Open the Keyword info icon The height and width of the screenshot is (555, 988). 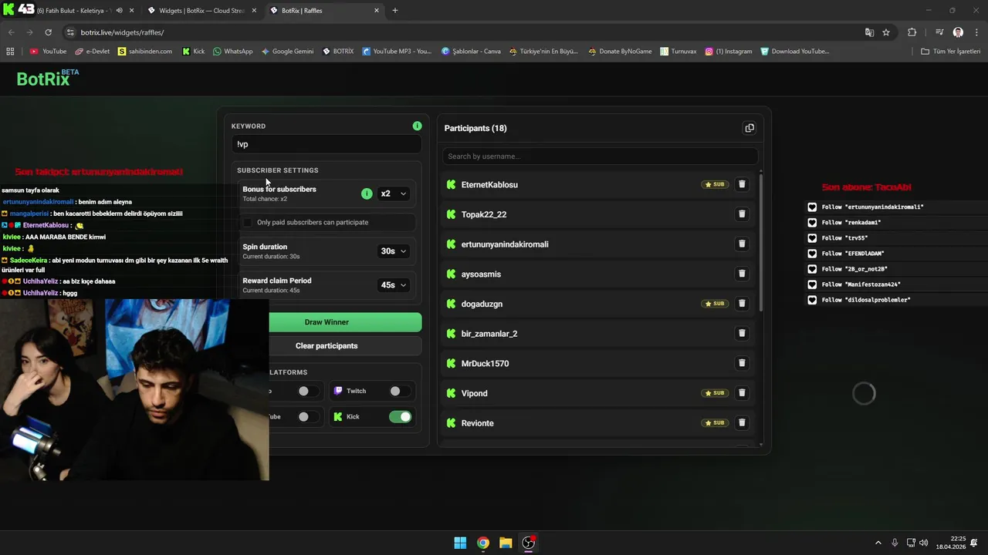[x=417, y=126]
